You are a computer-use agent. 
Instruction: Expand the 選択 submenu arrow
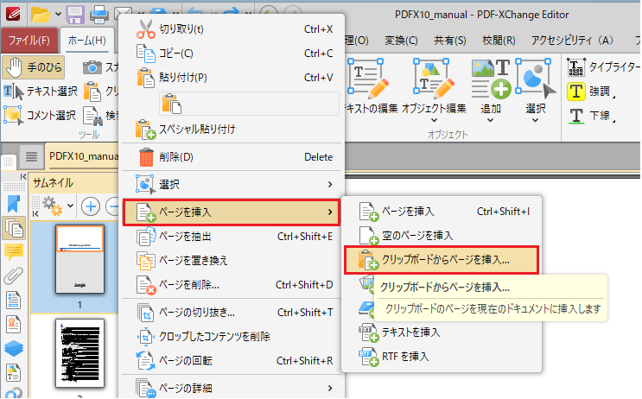(330, 185)
